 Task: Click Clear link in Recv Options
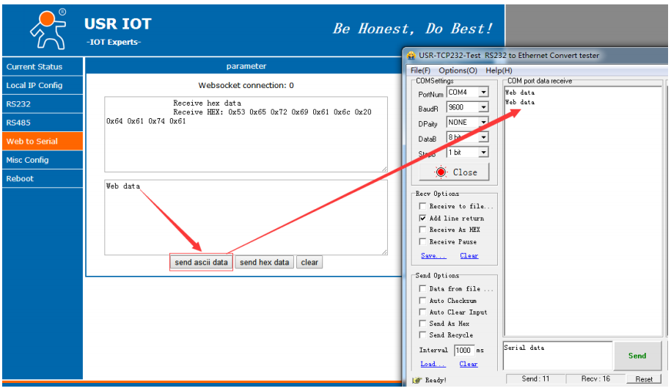point(469,256)
